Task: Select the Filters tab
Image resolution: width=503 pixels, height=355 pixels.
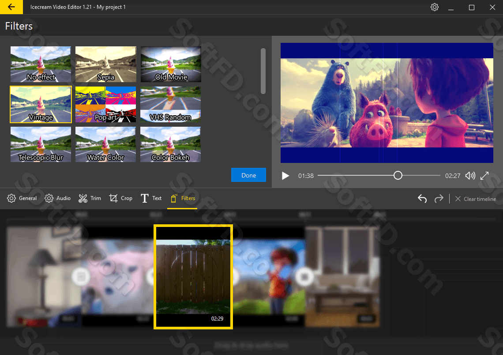Action: [x=183, y=198]
